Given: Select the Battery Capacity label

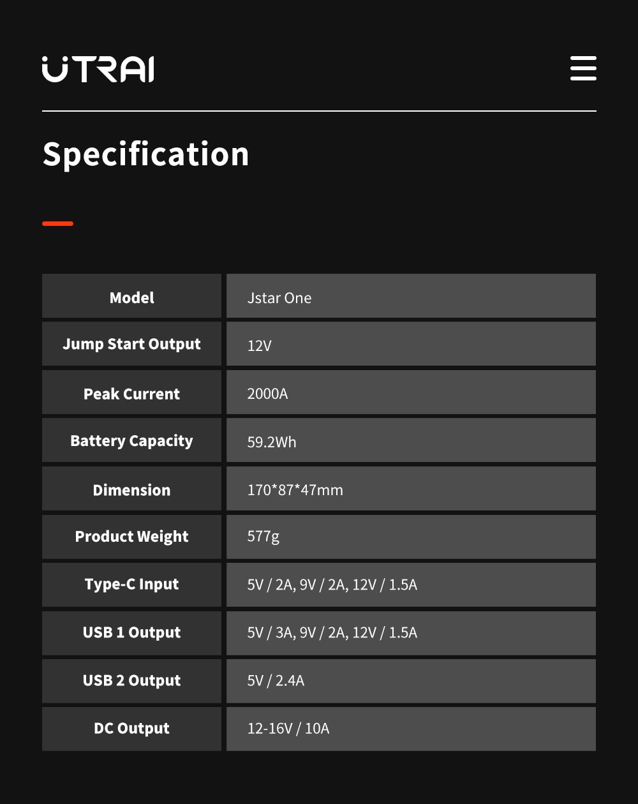Looking at the screenshot, I should tap(131, 440).
